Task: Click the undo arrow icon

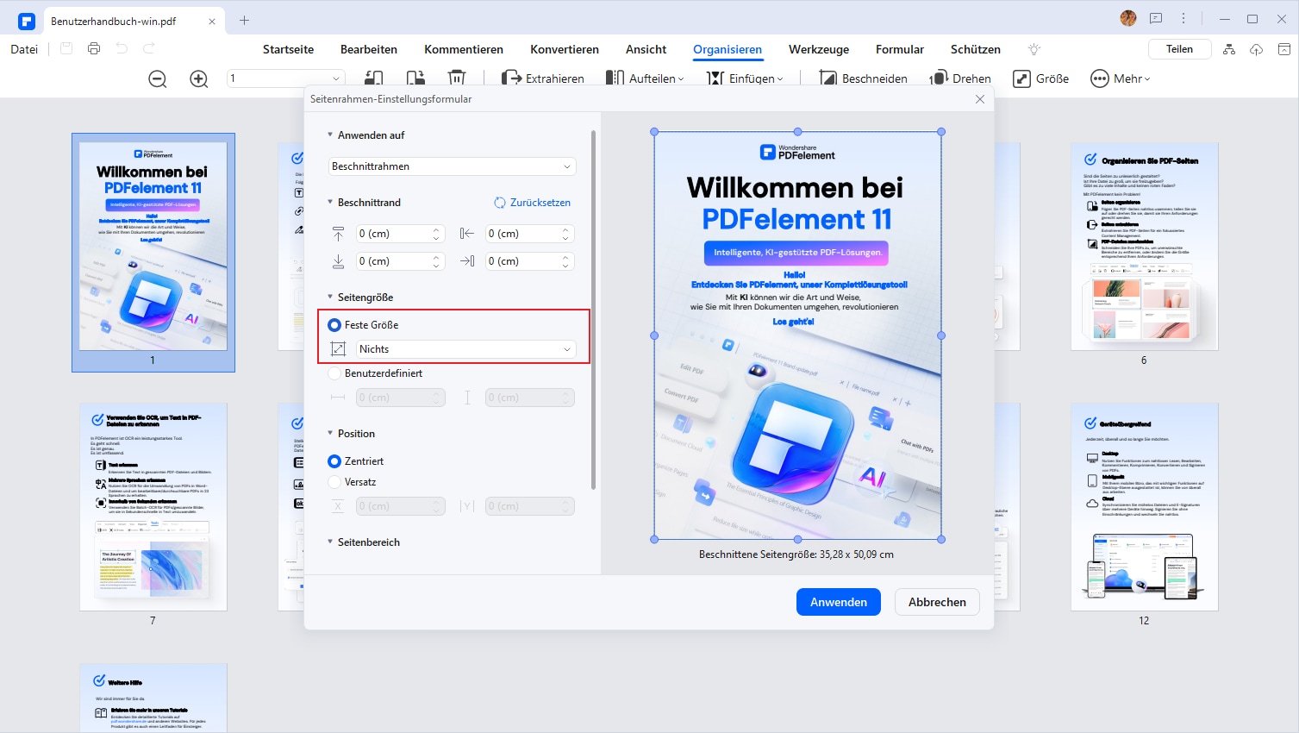Action: [x=122, y=49]
